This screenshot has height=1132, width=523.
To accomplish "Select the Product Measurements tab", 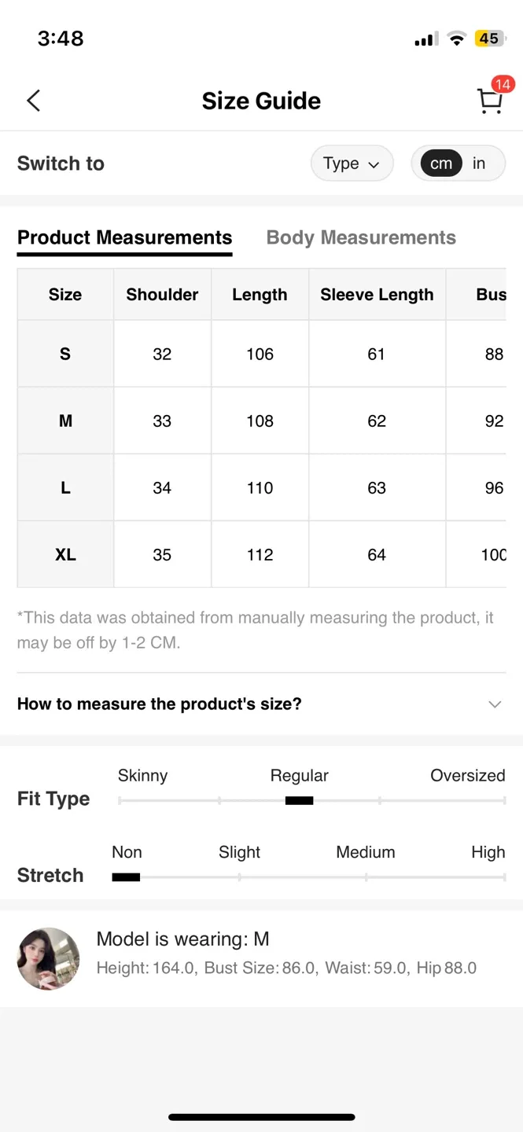I will [124, 237].
